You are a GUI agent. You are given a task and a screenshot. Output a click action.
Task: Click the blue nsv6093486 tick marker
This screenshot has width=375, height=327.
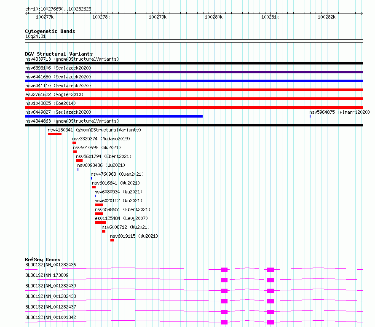click(78, 169)
